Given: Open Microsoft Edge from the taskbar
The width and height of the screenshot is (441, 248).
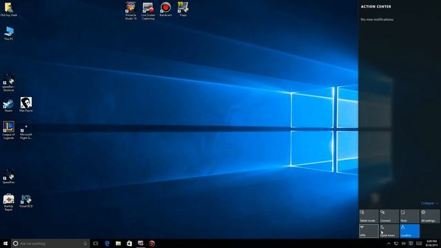Looking at the screenshot, I should [x=107, y=243].
